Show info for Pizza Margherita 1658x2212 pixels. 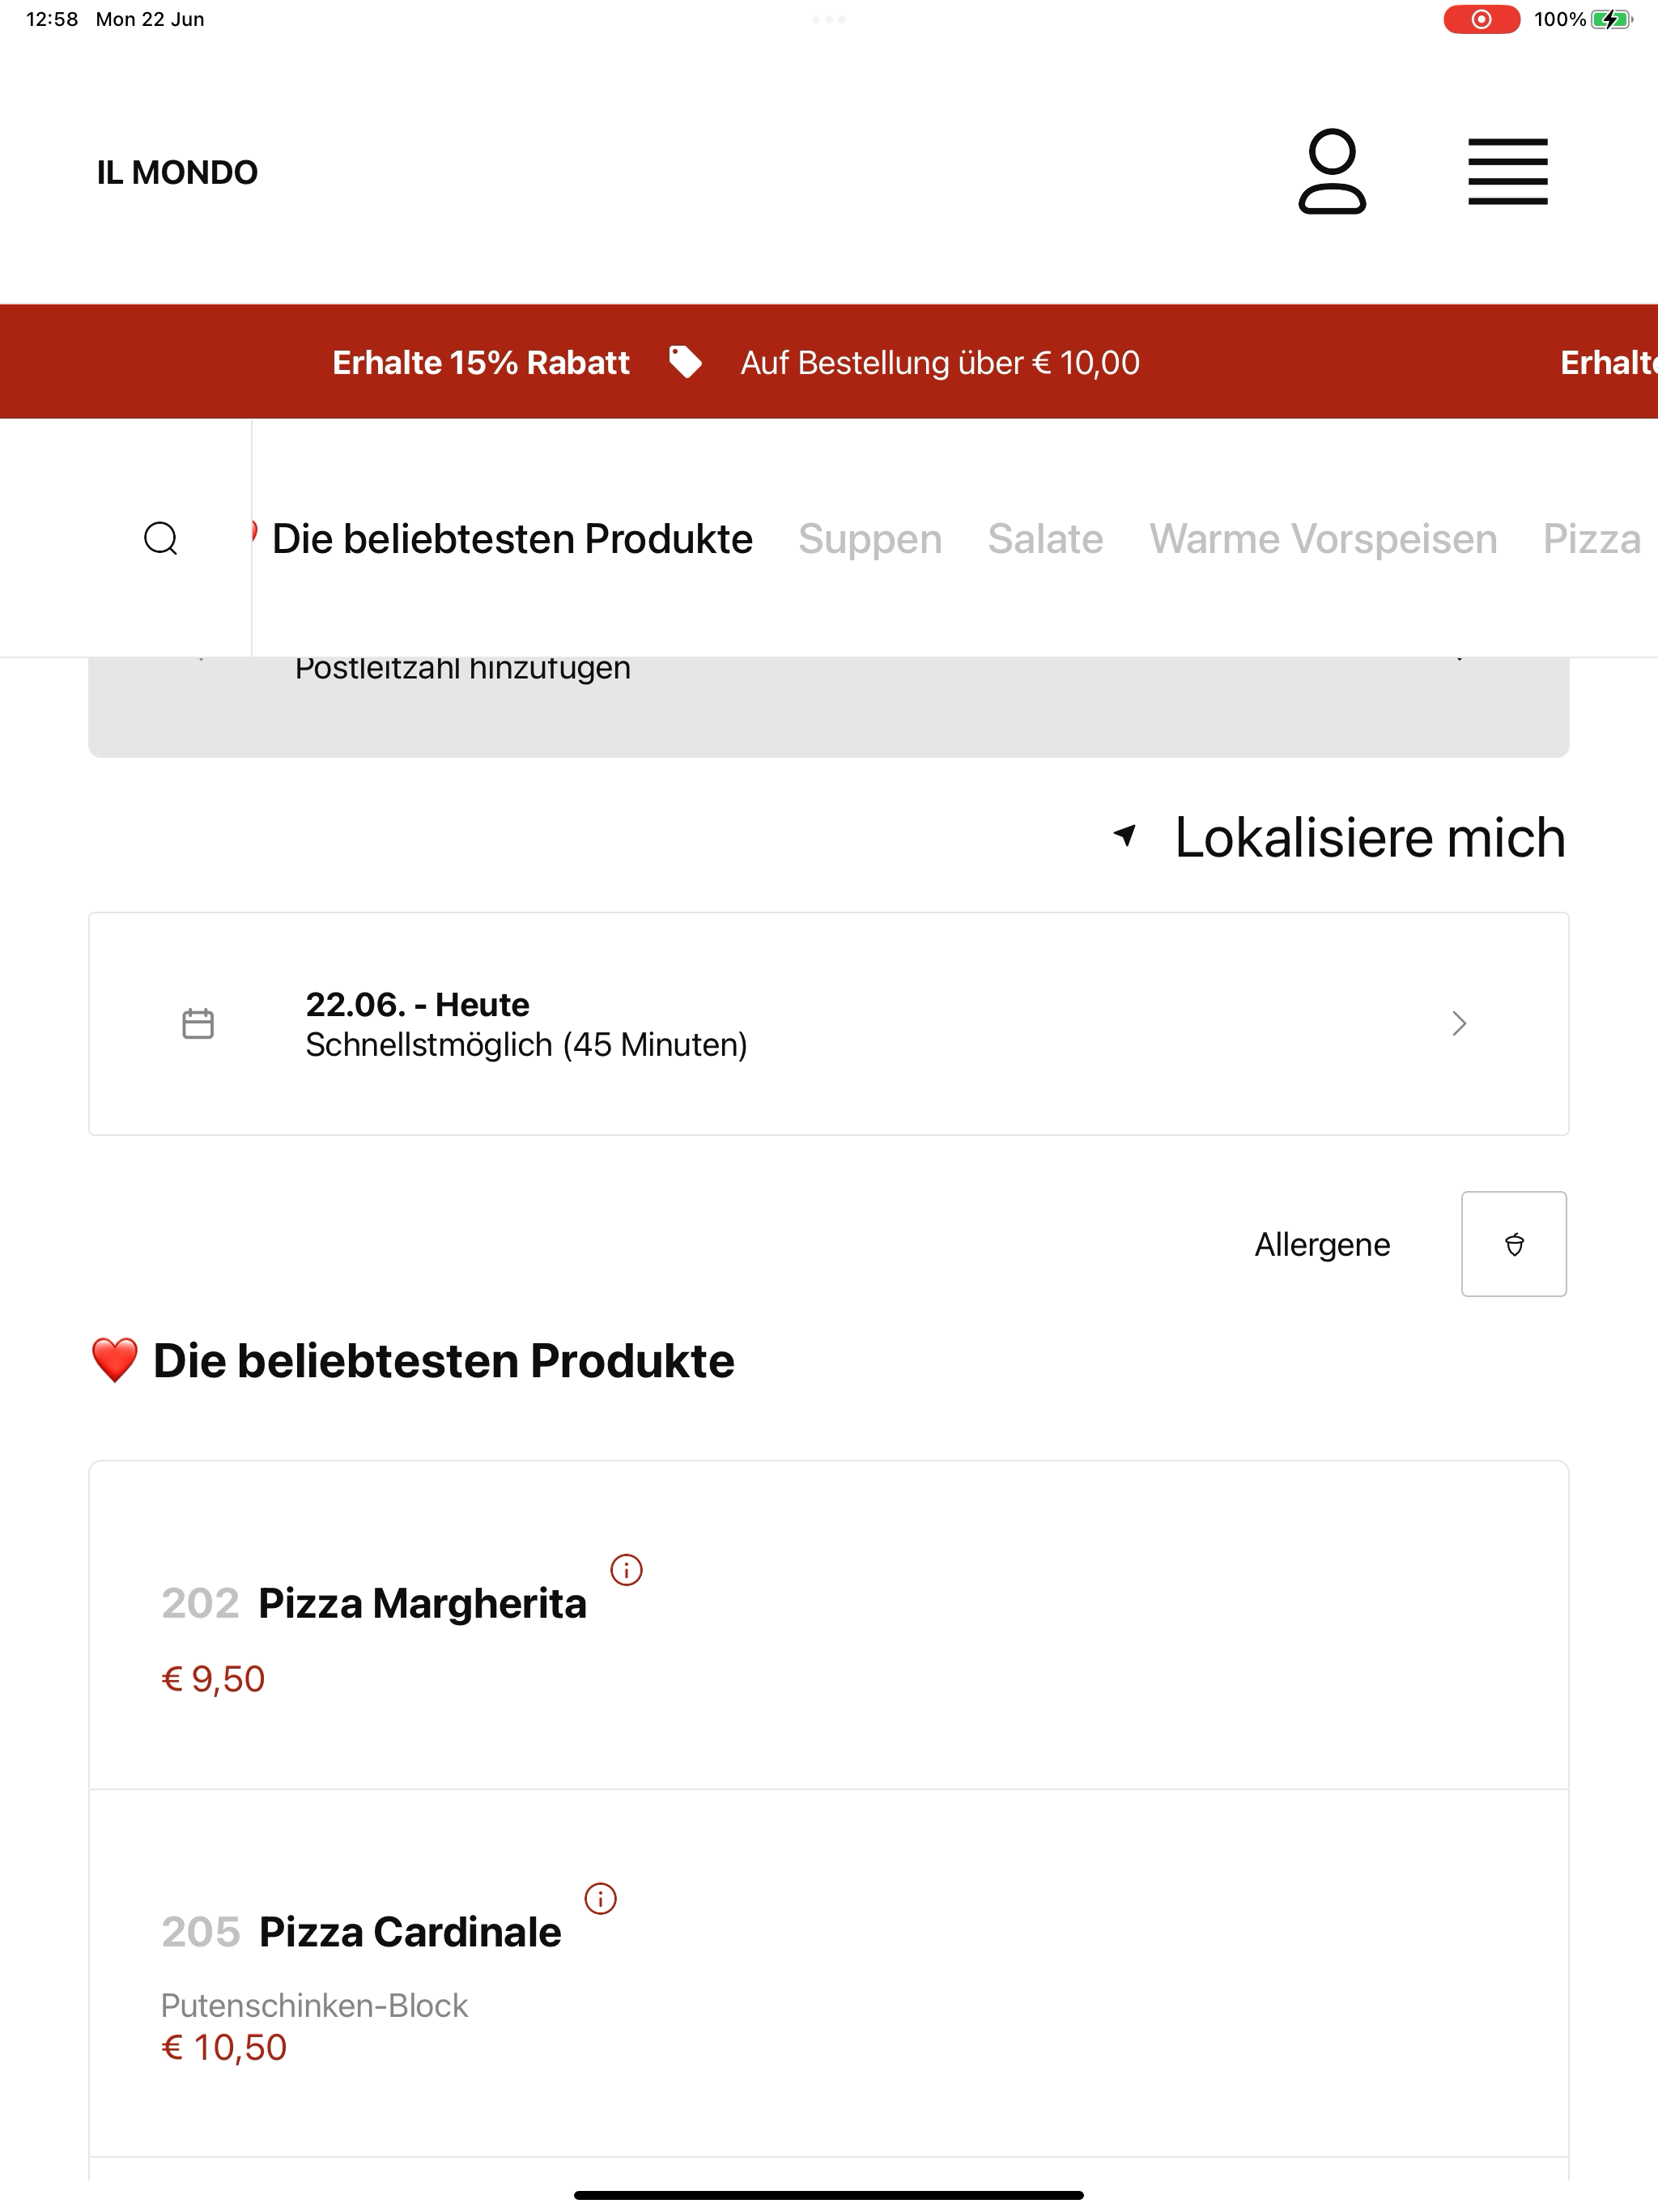coord(627,1570)
